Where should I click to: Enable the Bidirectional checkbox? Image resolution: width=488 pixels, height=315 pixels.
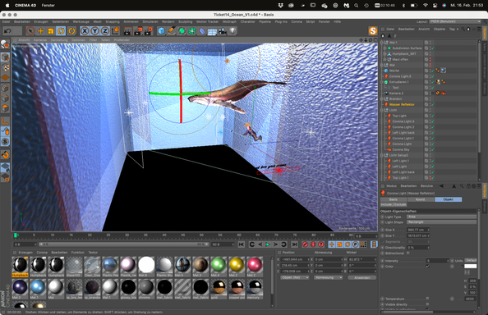coord(408,253)
